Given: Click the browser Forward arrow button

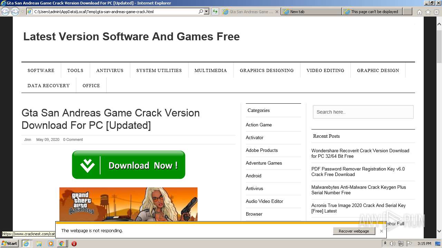Looking at the screenshot, I should point(15,11).
